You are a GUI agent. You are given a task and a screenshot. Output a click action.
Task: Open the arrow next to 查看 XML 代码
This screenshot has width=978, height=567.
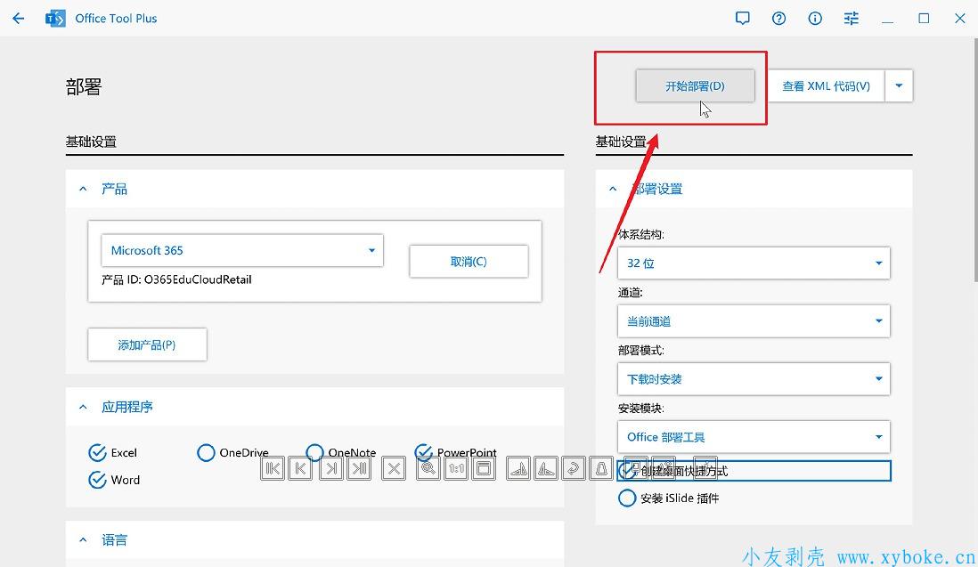point(899,86)
